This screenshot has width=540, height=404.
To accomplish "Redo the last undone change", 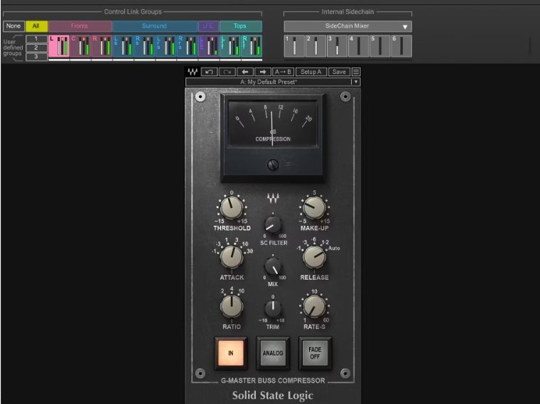I will pyautogui.click(x=227, y=72).
